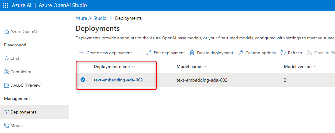Screen dimensions: 335x133
Task: Click Azure AI Studio breadcrumb link
Action: (91, 18)
